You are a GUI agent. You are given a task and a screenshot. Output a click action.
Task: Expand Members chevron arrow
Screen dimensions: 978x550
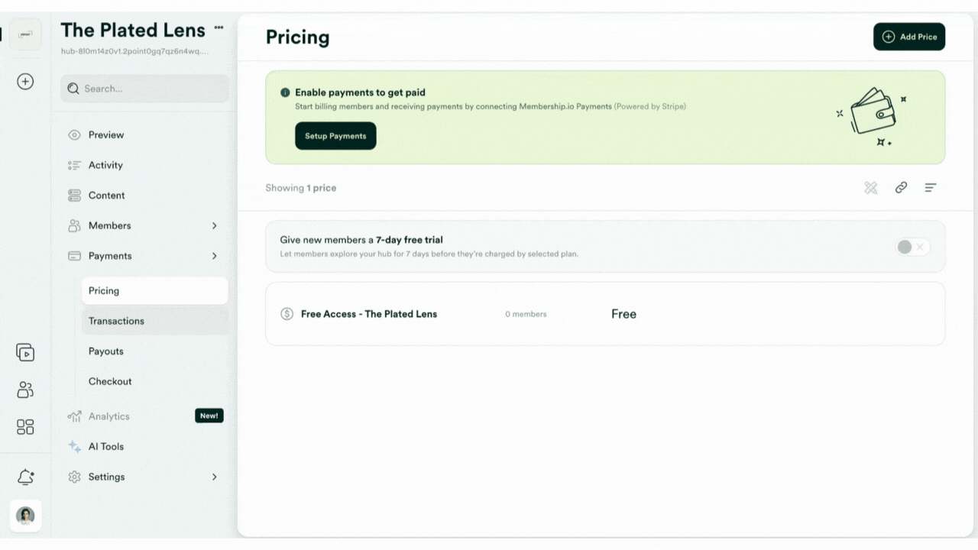click(214, 226)
